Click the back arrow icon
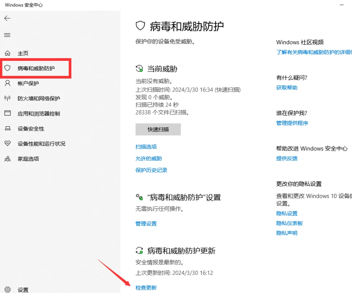The height and width of the screenshot is (293, 352). pos(7,18)
